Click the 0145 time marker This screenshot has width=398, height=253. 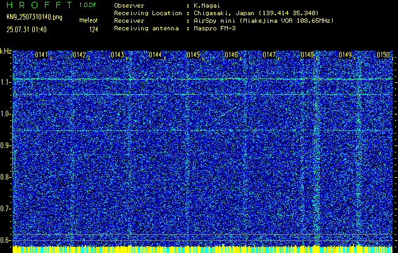(x=193, y=55)
